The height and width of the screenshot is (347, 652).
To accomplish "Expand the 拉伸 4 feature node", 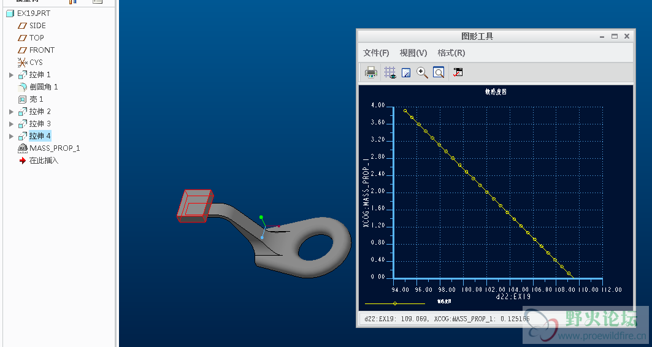I will (11, 136).
